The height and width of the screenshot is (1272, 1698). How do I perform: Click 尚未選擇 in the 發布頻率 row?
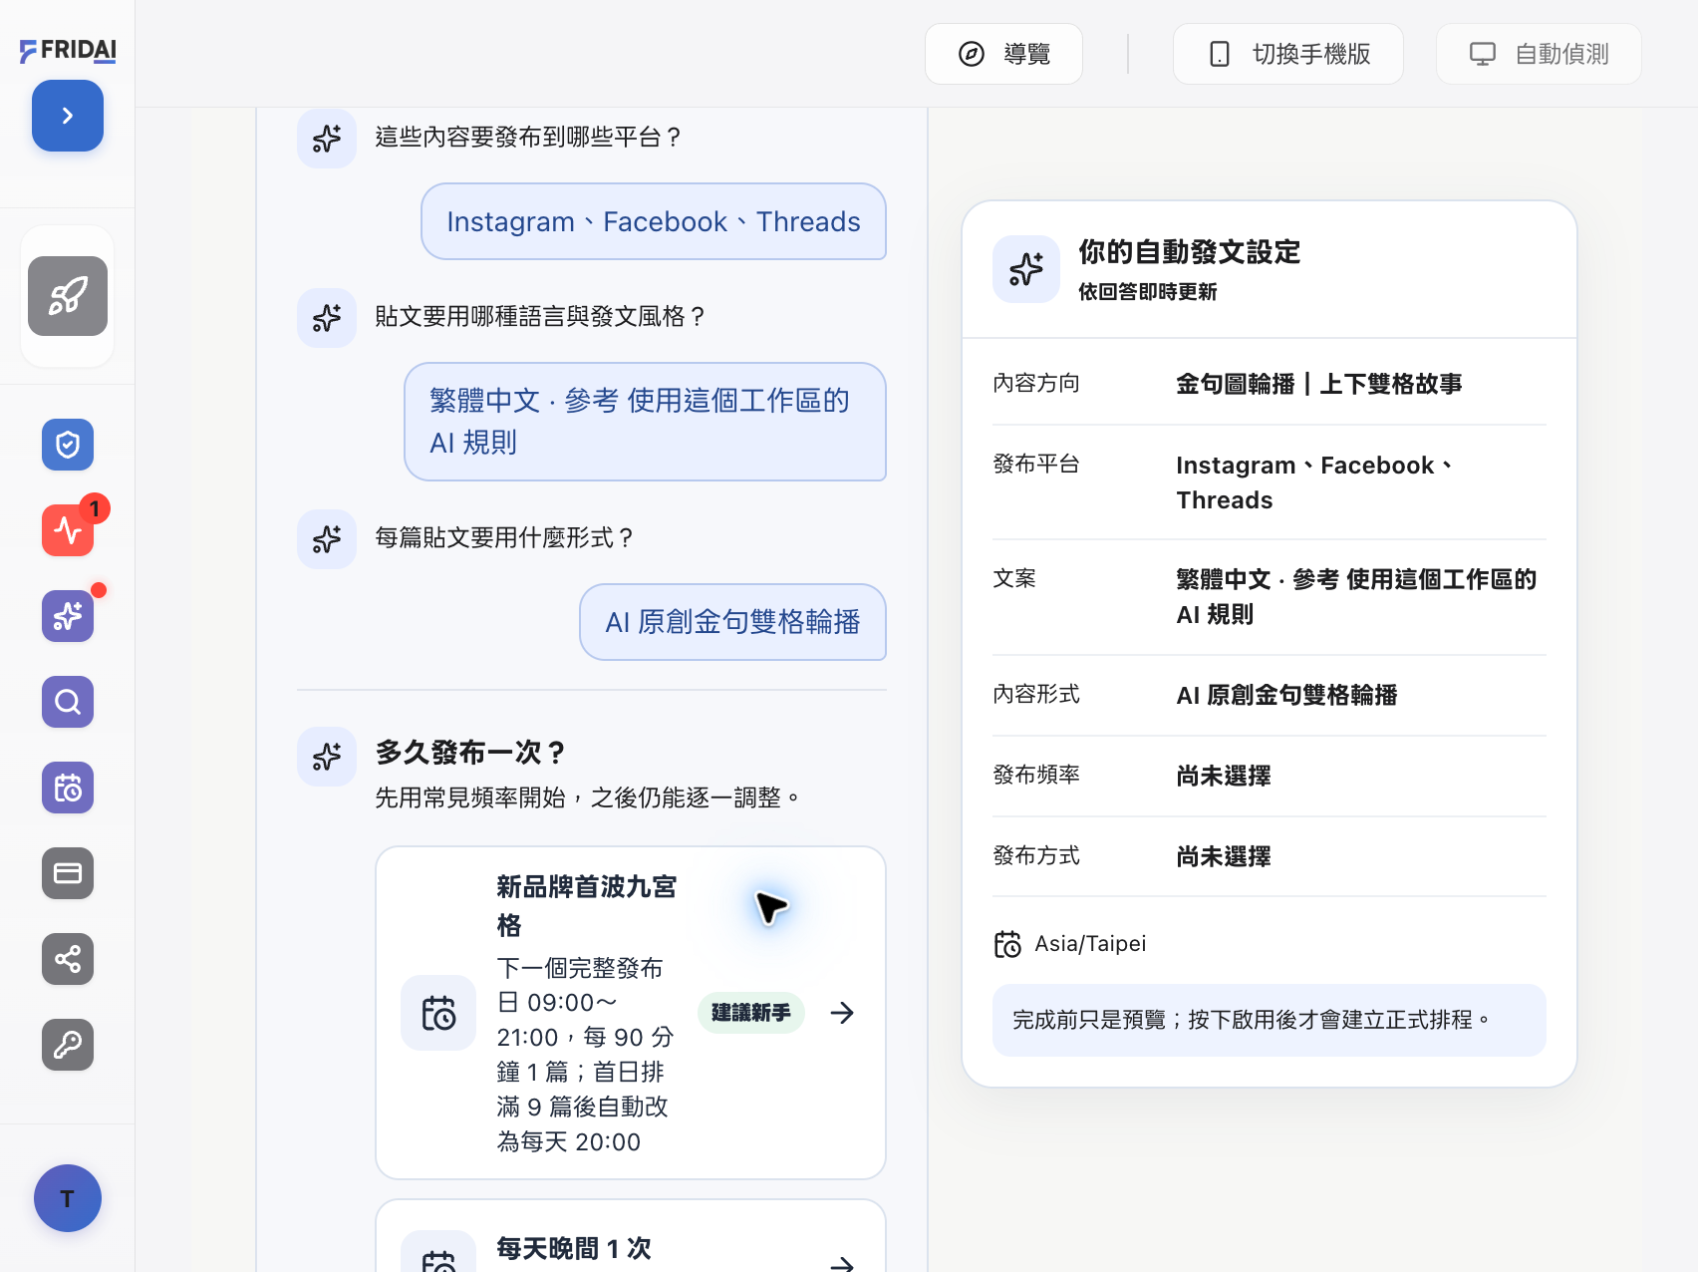[1224, 776]
